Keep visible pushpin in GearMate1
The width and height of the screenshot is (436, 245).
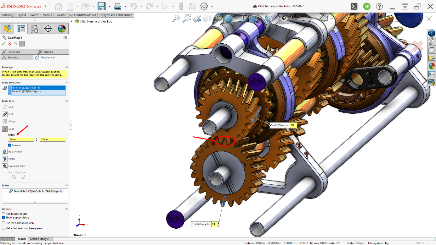[x=21, y=44]
